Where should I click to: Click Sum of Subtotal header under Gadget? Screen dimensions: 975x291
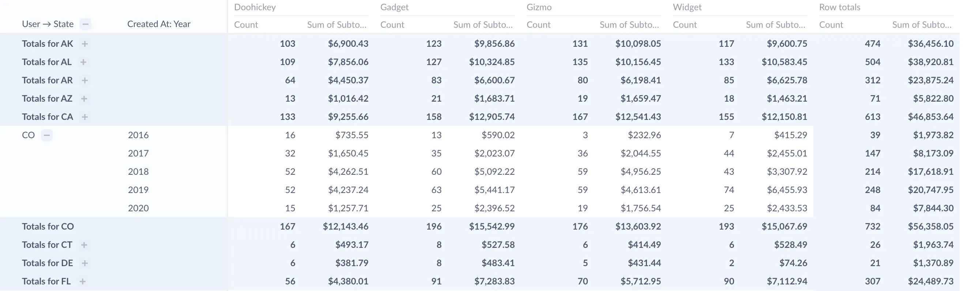point(483,25)
